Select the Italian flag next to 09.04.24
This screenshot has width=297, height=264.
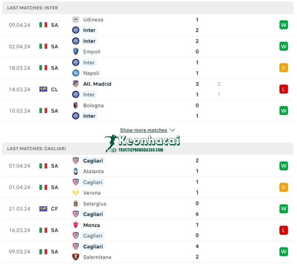[42, 24]
